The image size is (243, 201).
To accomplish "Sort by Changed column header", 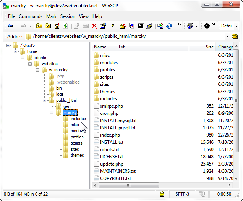I will coord(225,47).
